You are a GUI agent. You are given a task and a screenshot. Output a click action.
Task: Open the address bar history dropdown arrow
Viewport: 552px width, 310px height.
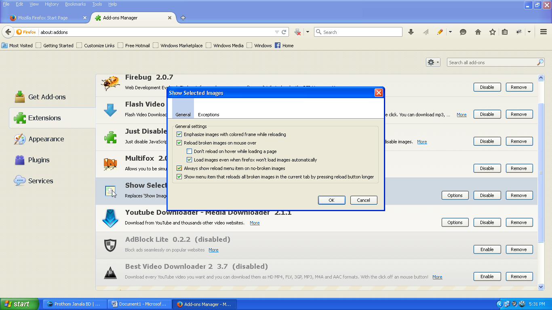[277, 32]
